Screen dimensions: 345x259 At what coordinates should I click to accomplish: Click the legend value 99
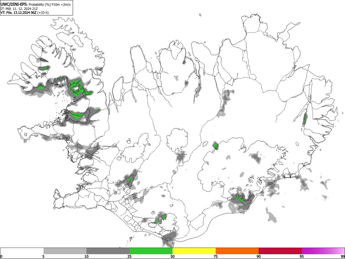pyautogui.click(x=342, y=256)
